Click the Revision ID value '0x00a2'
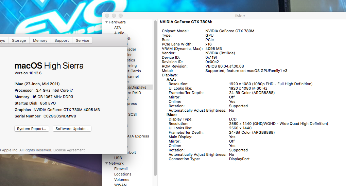This screenshot has width=346, height=186. (212, 62)
